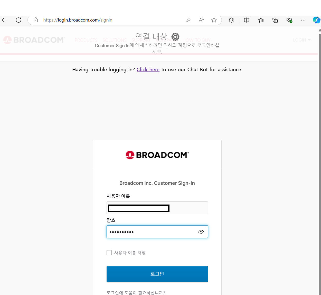321x295 pixels.
Task: Open Favorites list icon
Action: click(261, 20)
